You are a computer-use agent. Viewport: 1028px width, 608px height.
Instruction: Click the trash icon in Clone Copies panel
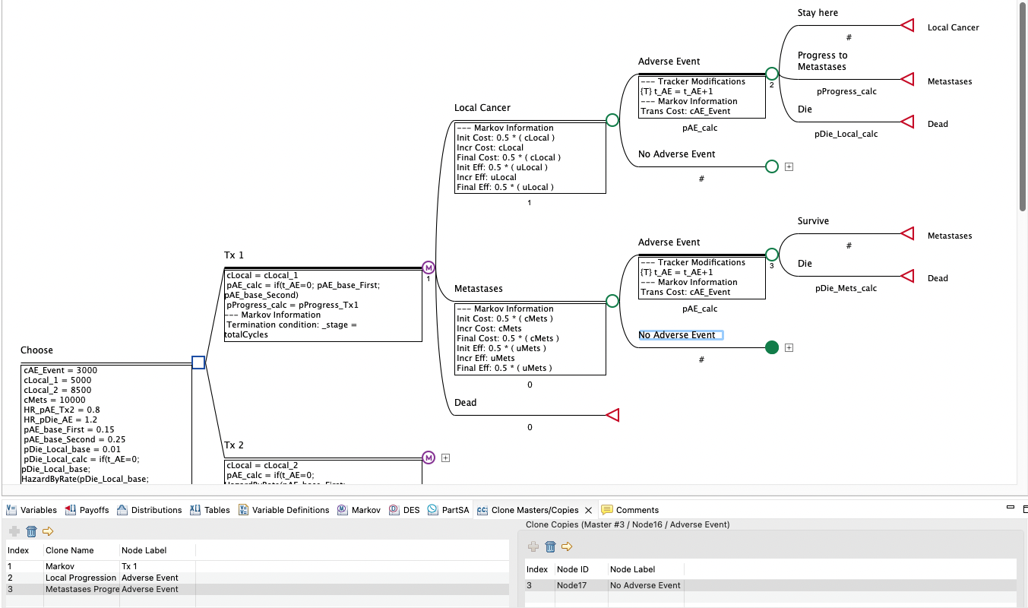click(x=550, y=546)
